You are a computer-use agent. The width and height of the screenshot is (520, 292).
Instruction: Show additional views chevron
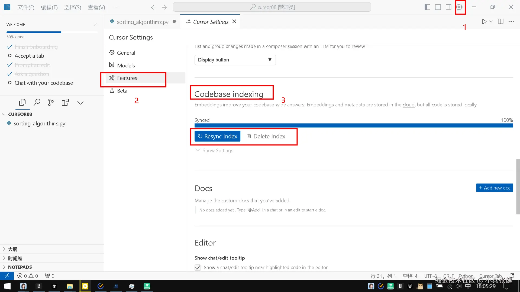pos(80,103)
